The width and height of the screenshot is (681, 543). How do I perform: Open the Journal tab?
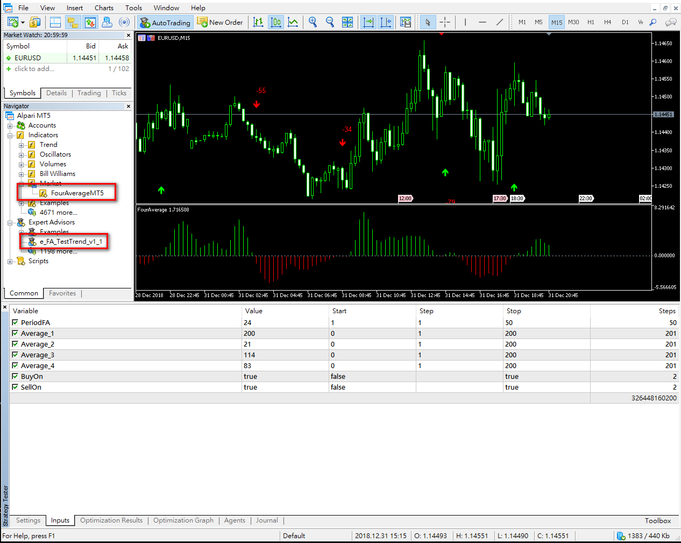click(267, 520)
